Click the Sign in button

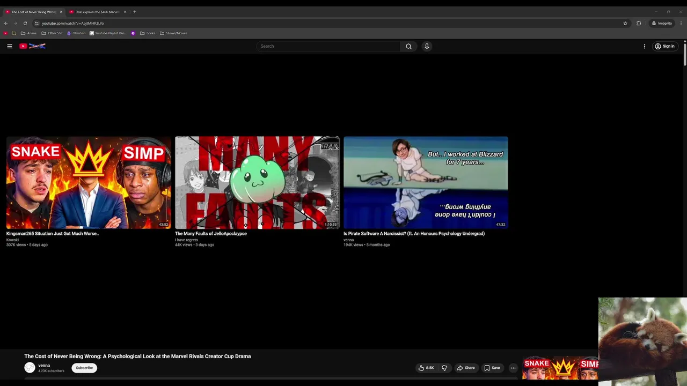click(664, 46)
